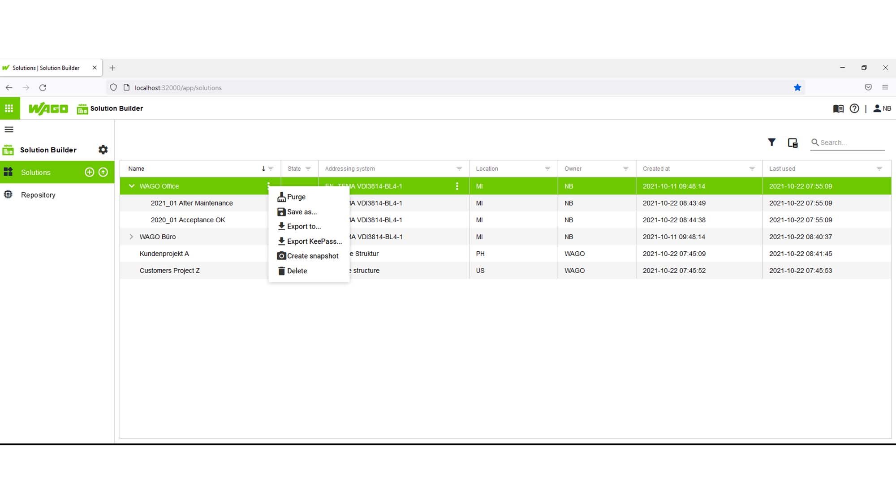The image size is (896, 504).
Task: Click the bookmark star in the address bar
Action: tap(797, 87)
